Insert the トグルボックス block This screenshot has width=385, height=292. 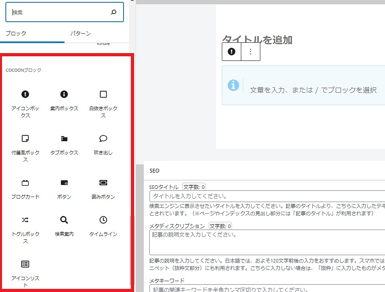(25, 230)
